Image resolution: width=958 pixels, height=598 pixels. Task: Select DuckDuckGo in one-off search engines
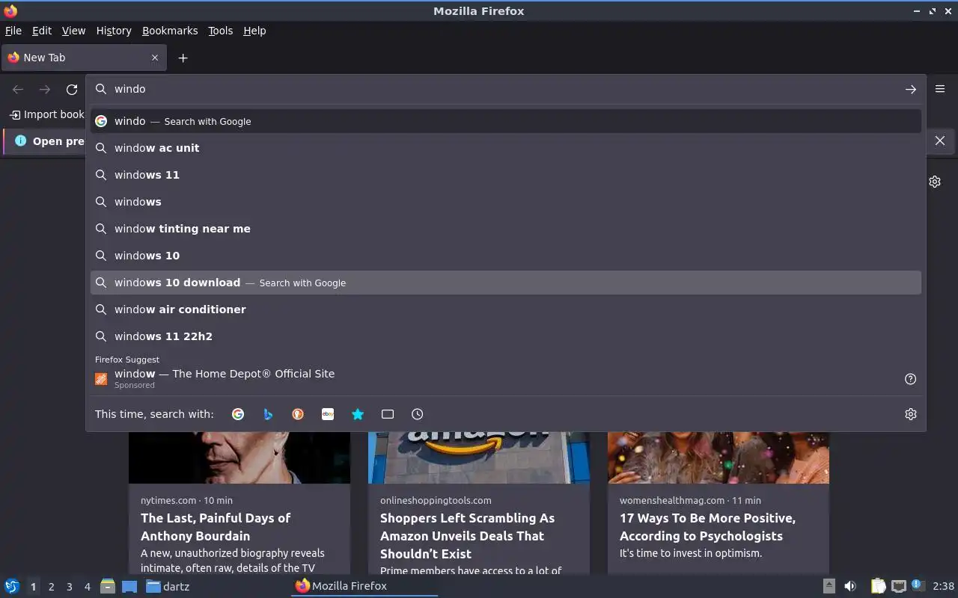298,414
